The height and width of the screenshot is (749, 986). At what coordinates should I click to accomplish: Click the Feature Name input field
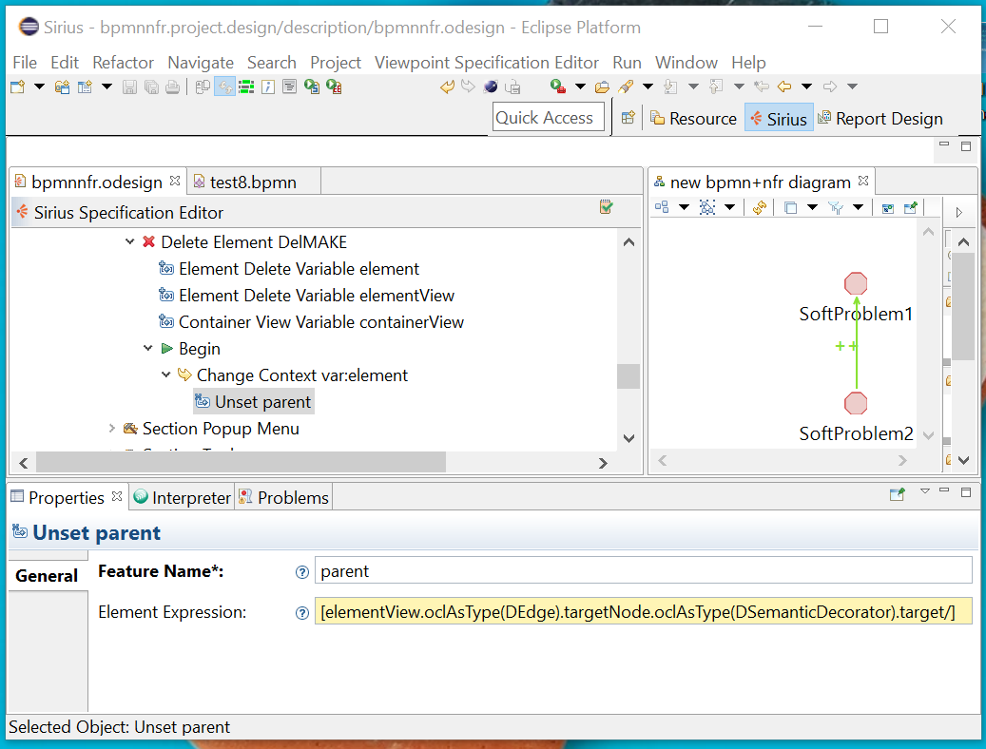pyautogui.click(x=644, y=571)
